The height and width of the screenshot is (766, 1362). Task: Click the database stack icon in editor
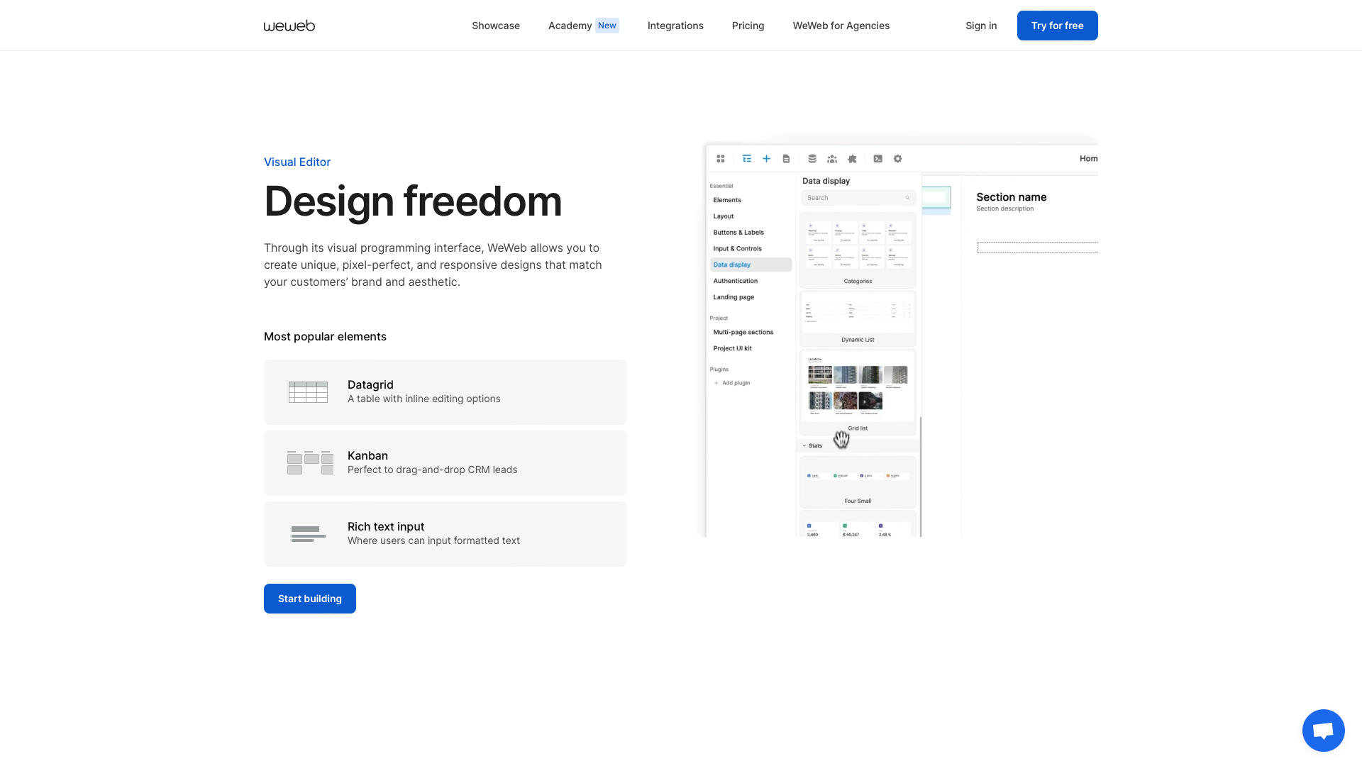click(x=812, y=159)
